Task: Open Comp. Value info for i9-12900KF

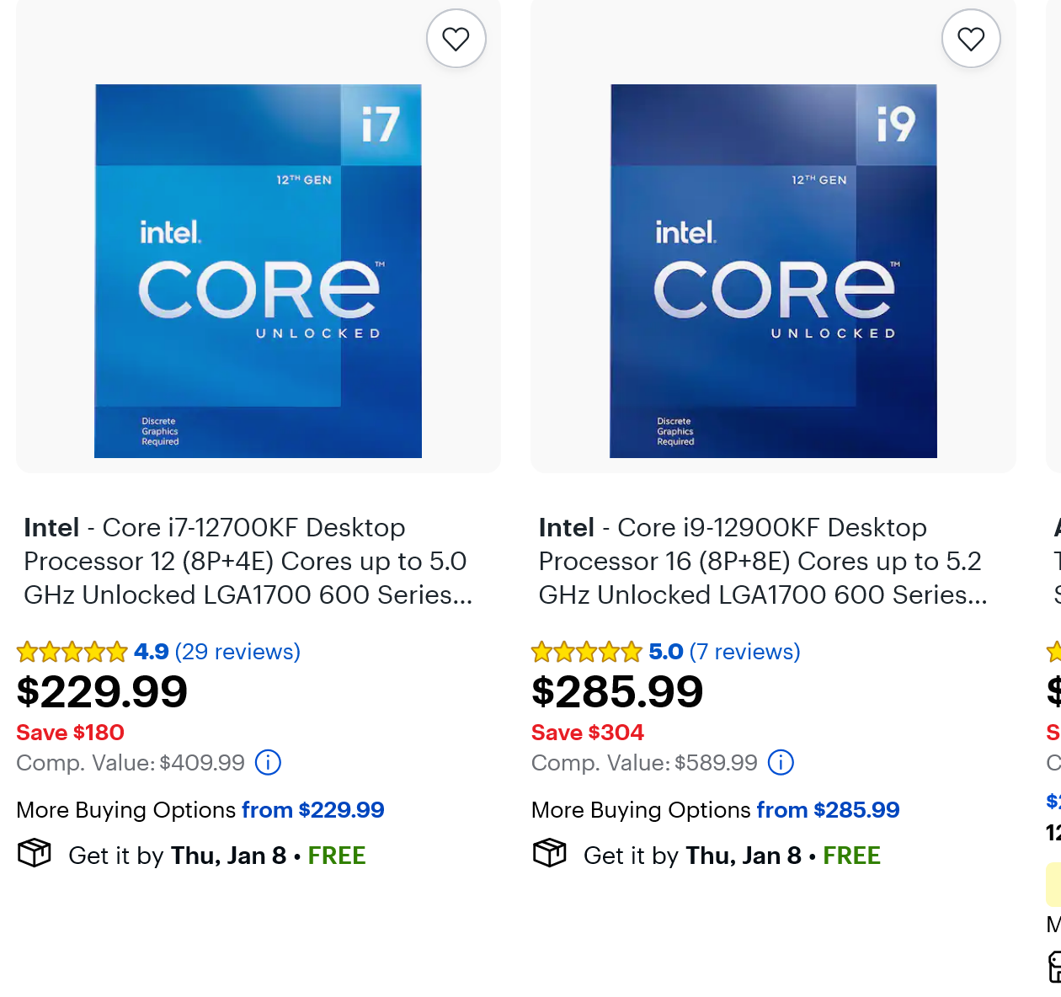Action: 781,763
